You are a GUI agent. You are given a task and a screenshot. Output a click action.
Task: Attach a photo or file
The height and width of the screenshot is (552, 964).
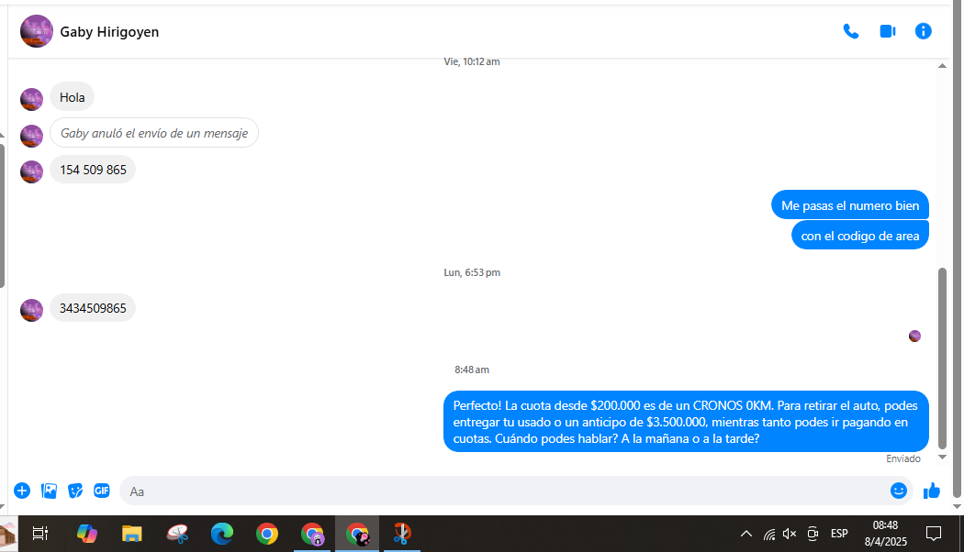click(50, 491)
